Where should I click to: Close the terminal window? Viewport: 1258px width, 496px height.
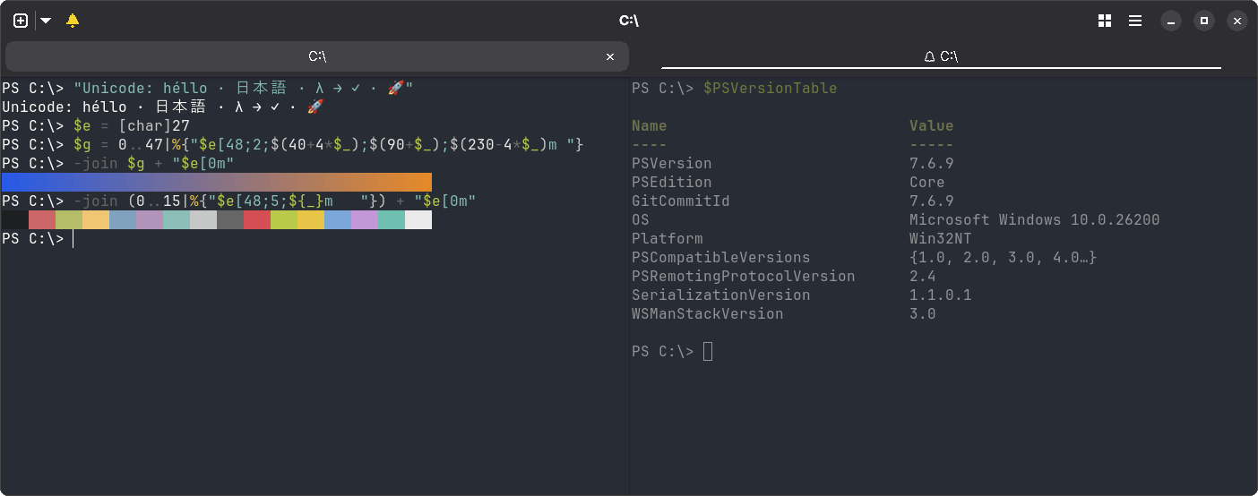pyautogui.click(x=1237, y=21)
